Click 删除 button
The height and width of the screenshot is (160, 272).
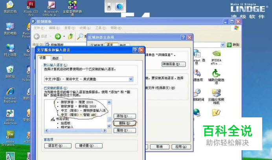(x=125, y=123)
